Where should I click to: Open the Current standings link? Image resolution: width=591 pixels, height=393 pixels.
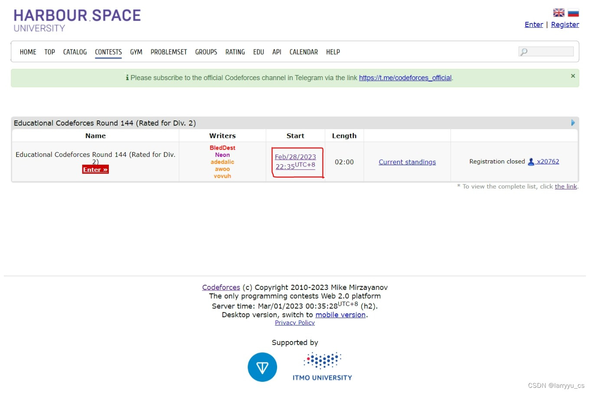[407, 162]
